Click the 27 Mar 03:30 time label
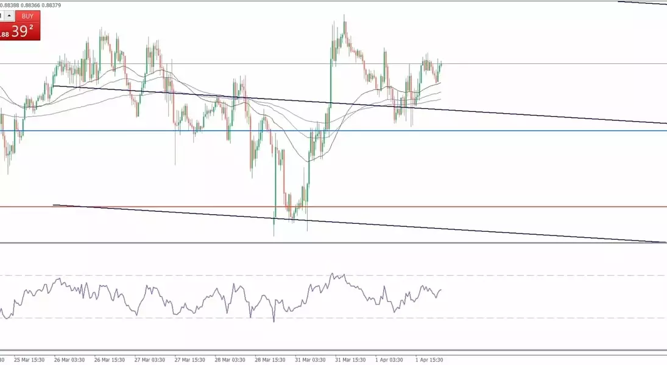This screenshot has width=667, height=365. tap(150, 360)
